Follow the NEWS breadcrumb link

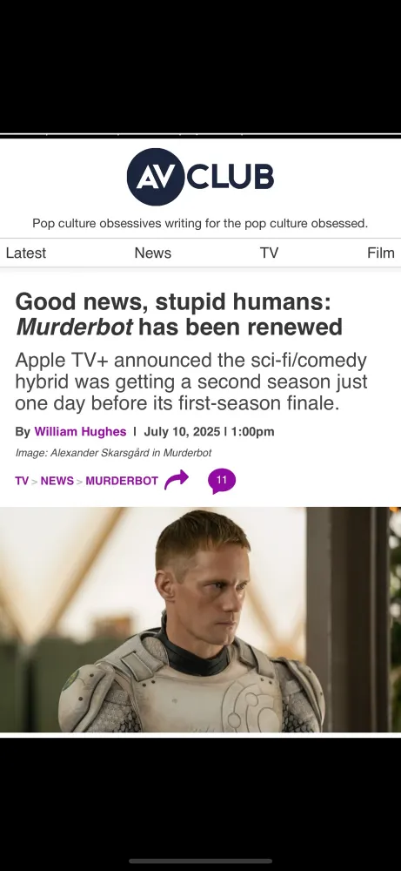click(57, 481)
